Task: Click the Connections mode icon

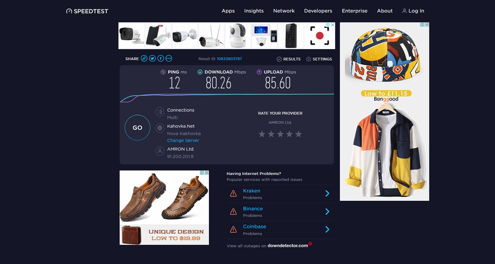Action: click(160, 112)
